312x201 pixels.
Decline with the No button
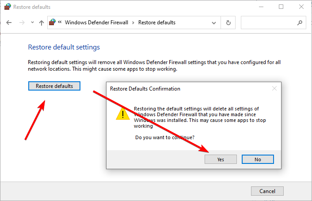tap(258, 159)
